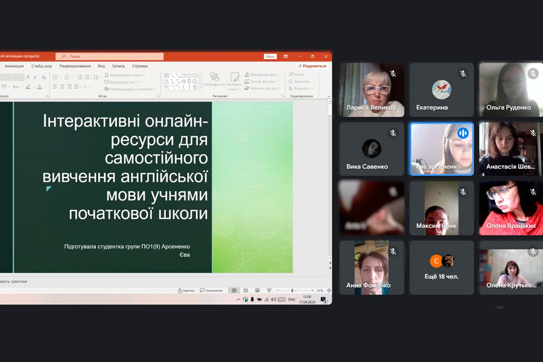
Task: Click the Increase Font Size icon
Action: [28, 77]
